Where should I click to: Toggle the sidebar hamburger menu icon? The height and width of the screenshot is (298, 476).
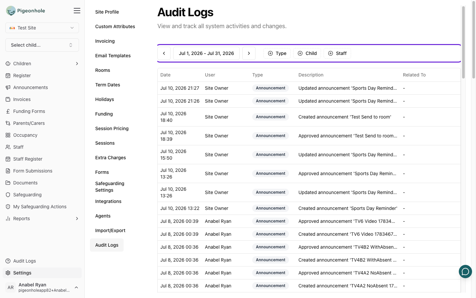(77, 11)
